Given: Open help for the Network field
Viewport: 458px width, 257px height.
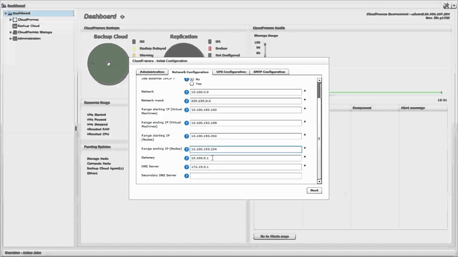Looking at the screenshot, I should (x=186, y=92).
